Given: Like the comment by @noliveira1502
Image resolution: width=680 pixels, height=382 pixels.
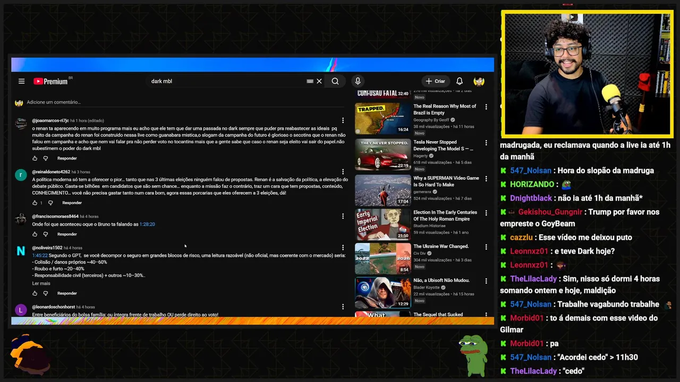Looking at the screenshot, I should (x=35, y=293).
